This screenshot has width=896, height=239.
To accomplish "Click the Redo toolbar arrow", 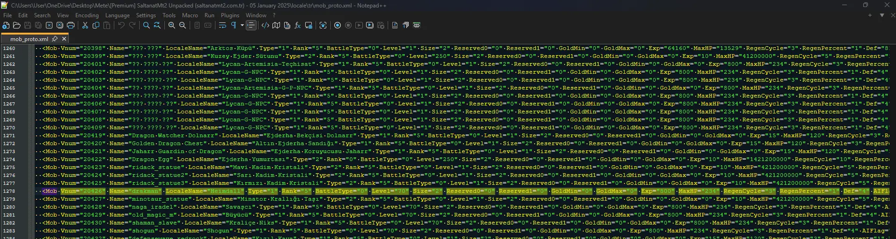I will click(x=132, y=25).
